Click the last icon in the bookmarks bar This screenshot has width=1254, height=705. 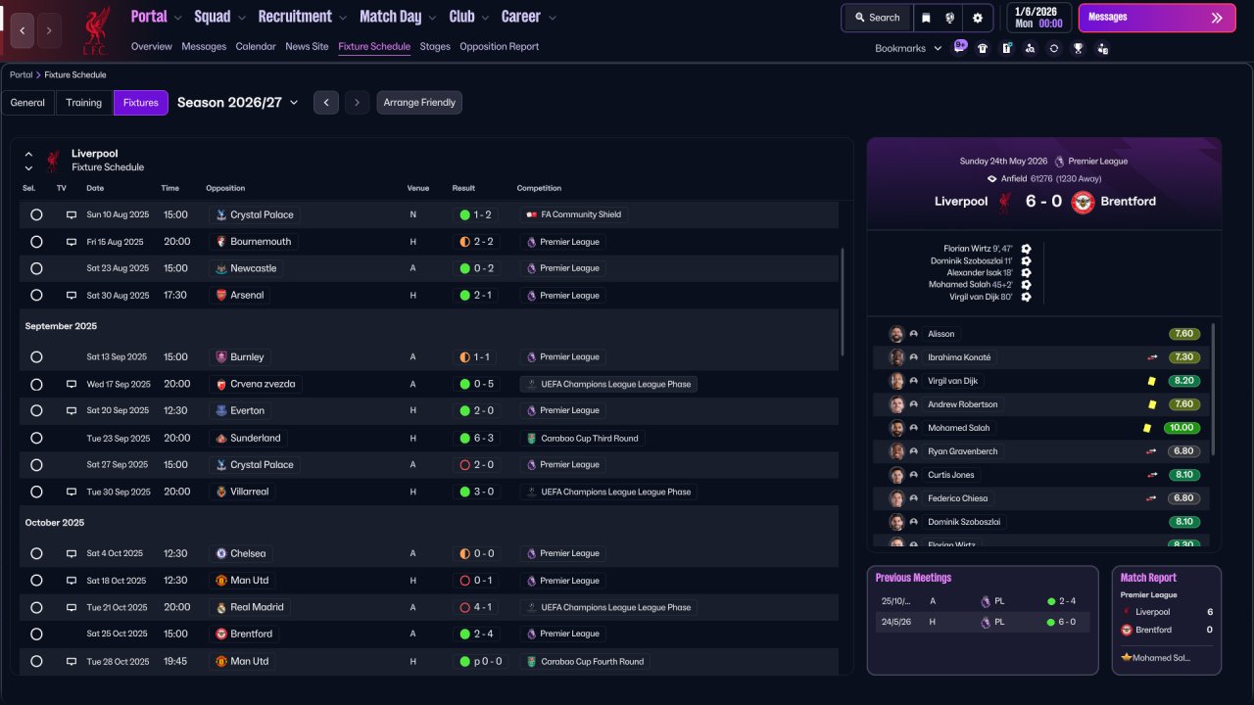click(x=1102, y=48)
